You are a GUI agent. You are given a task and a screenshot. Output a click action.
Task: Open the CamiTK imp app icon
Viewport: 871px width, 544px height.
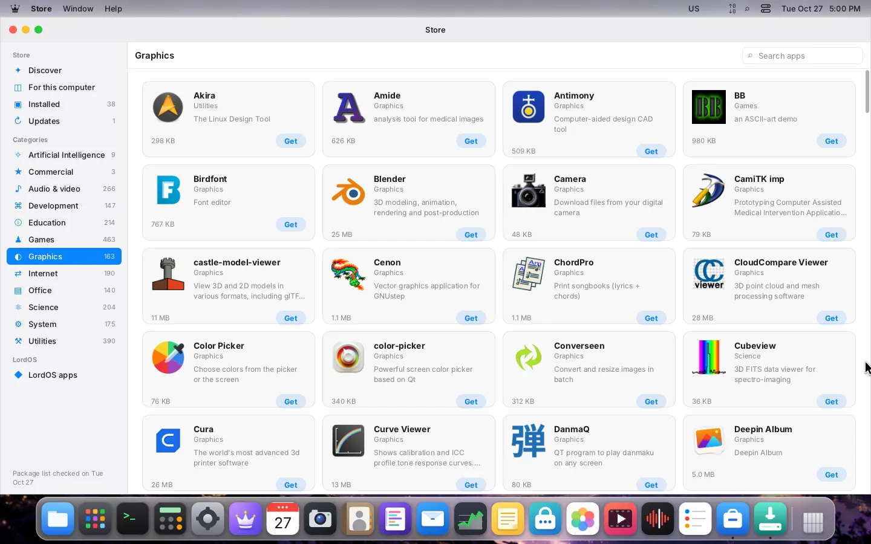point(709,191)
